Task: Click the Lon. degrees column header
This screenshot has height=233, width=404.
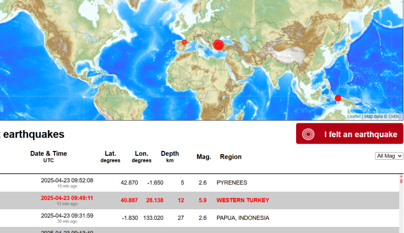Action: 141,156
